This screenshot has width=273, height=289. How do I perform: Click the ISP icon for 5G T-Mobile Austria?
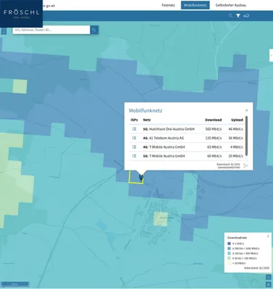coord(134,156)
